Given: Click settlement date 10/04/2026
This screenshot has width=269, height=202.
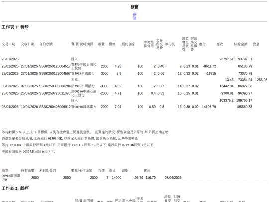Looking at the screenshot, I should coord(29,107).
